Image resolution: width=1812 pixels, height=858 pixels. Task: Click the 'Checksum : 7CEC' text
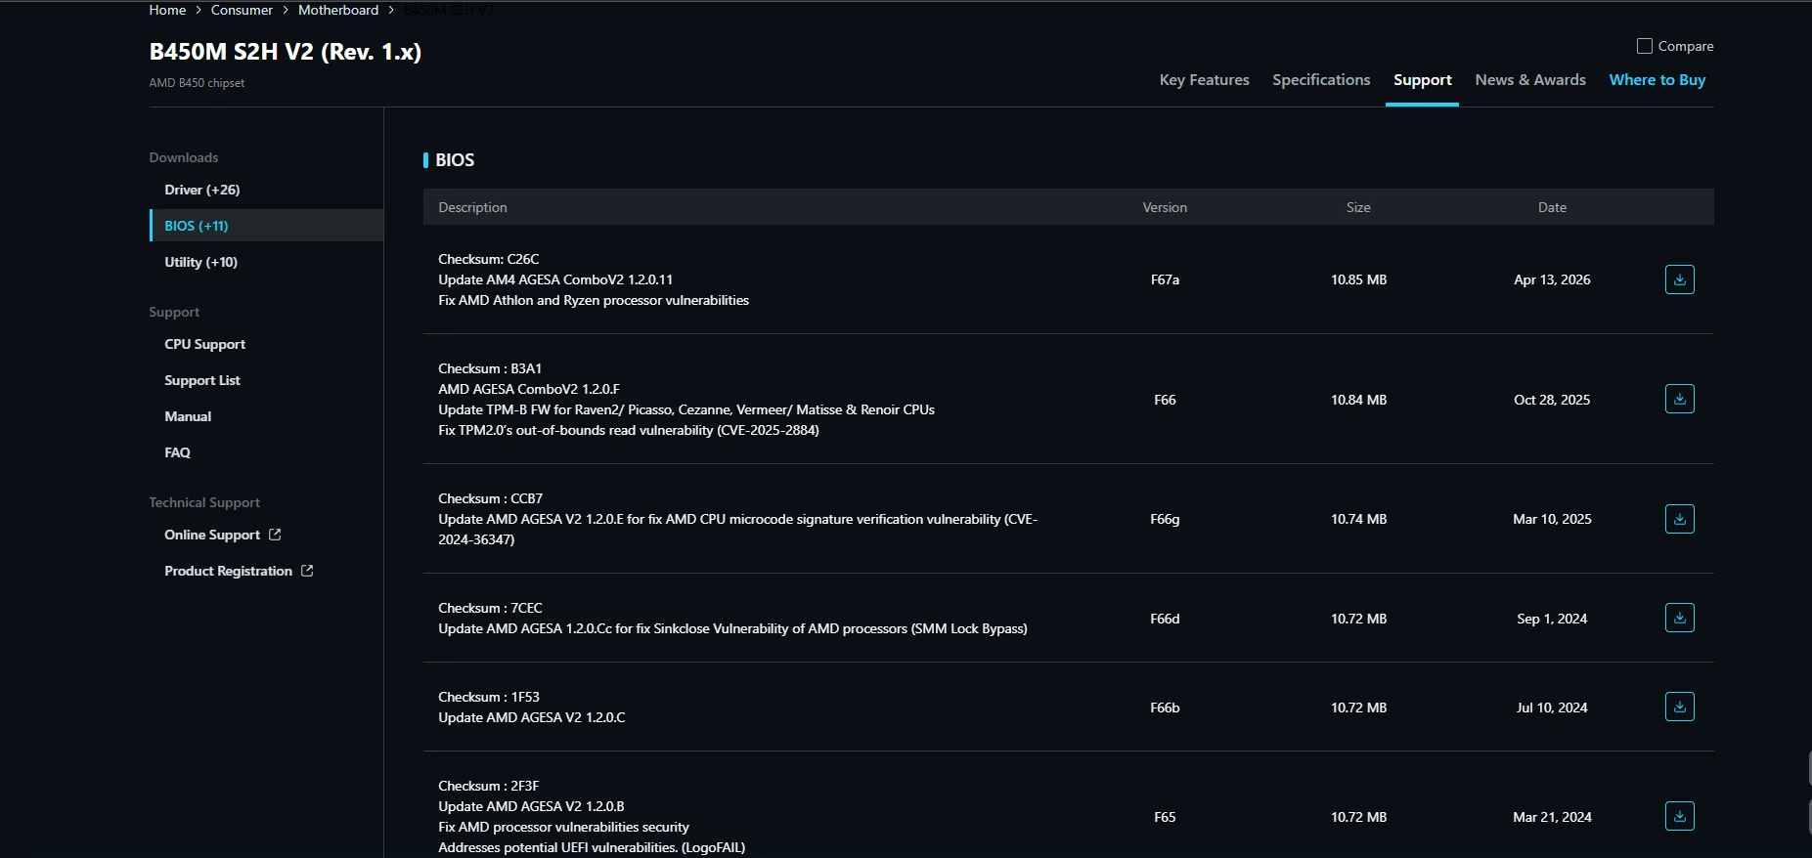click(x=490, y=608)
